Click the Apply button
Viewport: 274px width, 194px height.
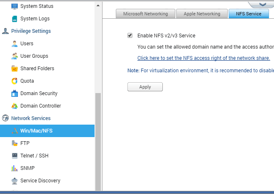click(x=145, y=87)
